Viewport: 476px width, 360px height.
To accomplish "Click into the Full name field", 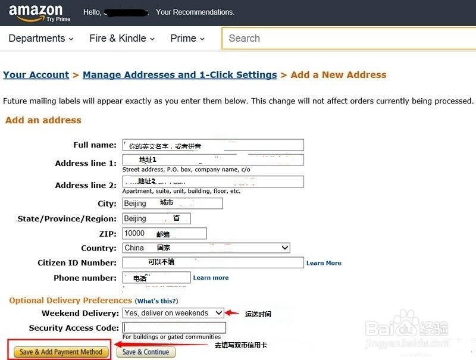I will 213,145.
